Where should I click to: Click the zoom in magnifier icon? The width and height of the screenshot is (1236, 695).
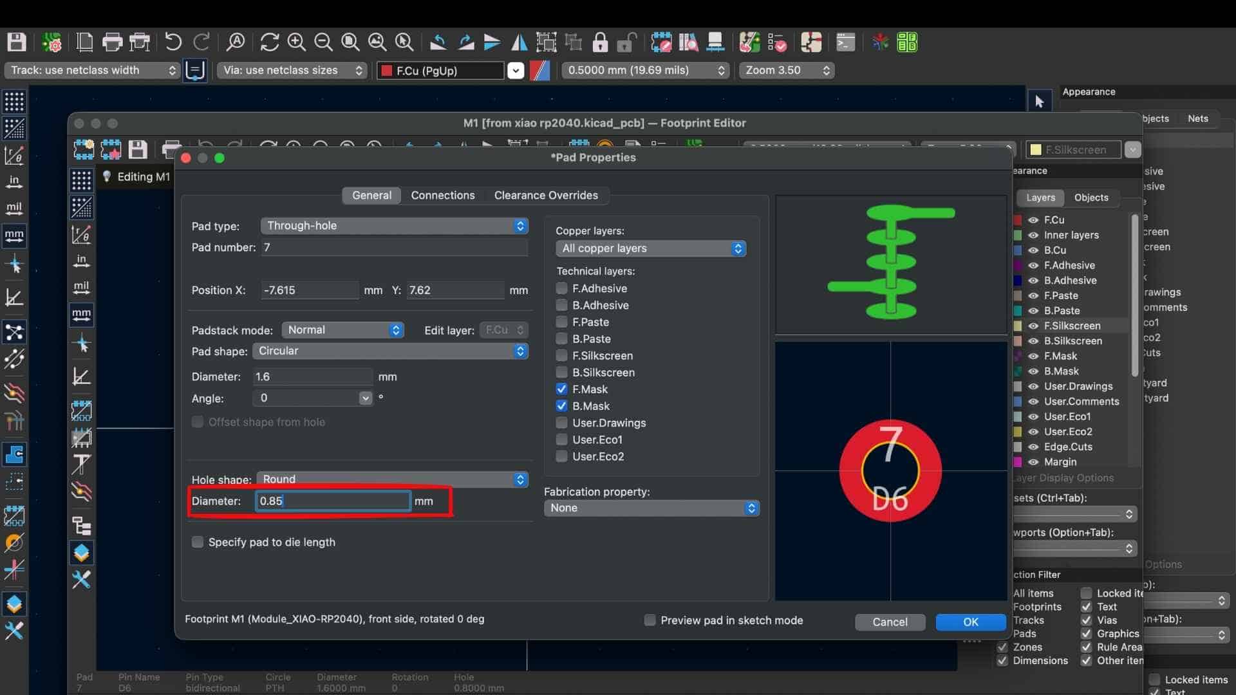pyautogui.click(x=296, y=42)
